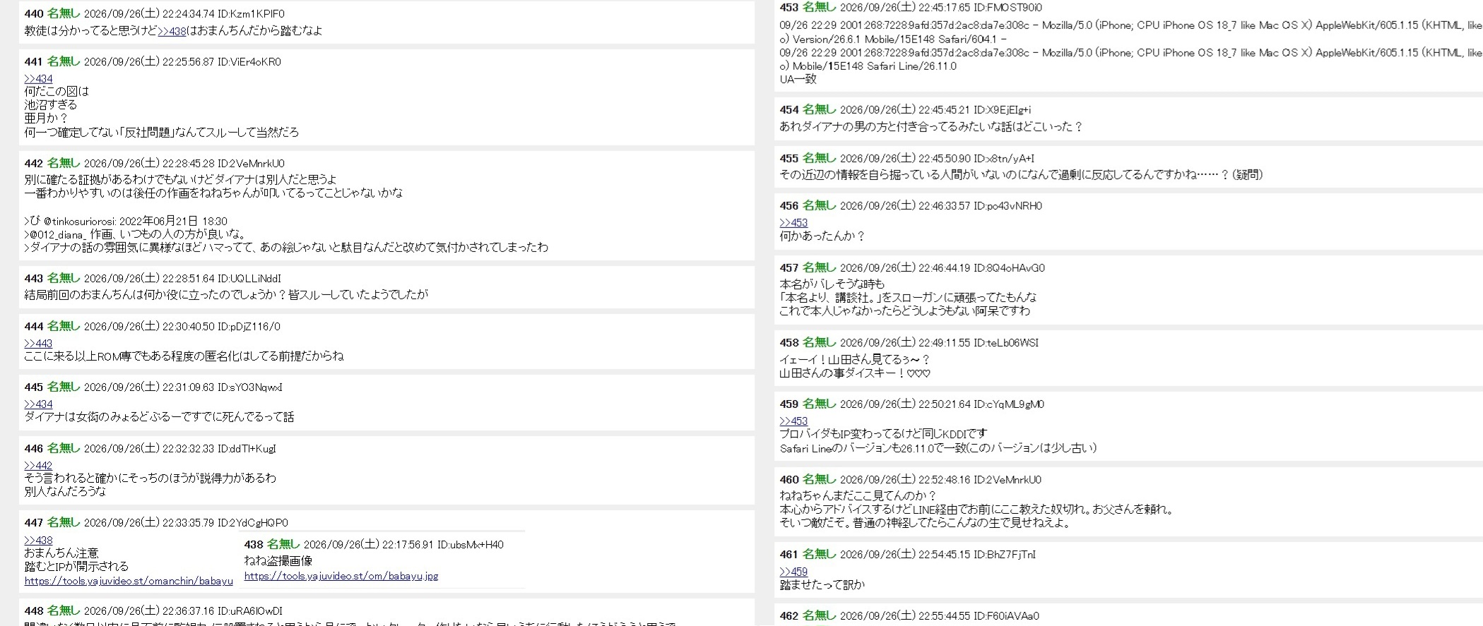
Task: Open the om/babayu.jpg link in popup 438
Action: click(x=341, y=576)
